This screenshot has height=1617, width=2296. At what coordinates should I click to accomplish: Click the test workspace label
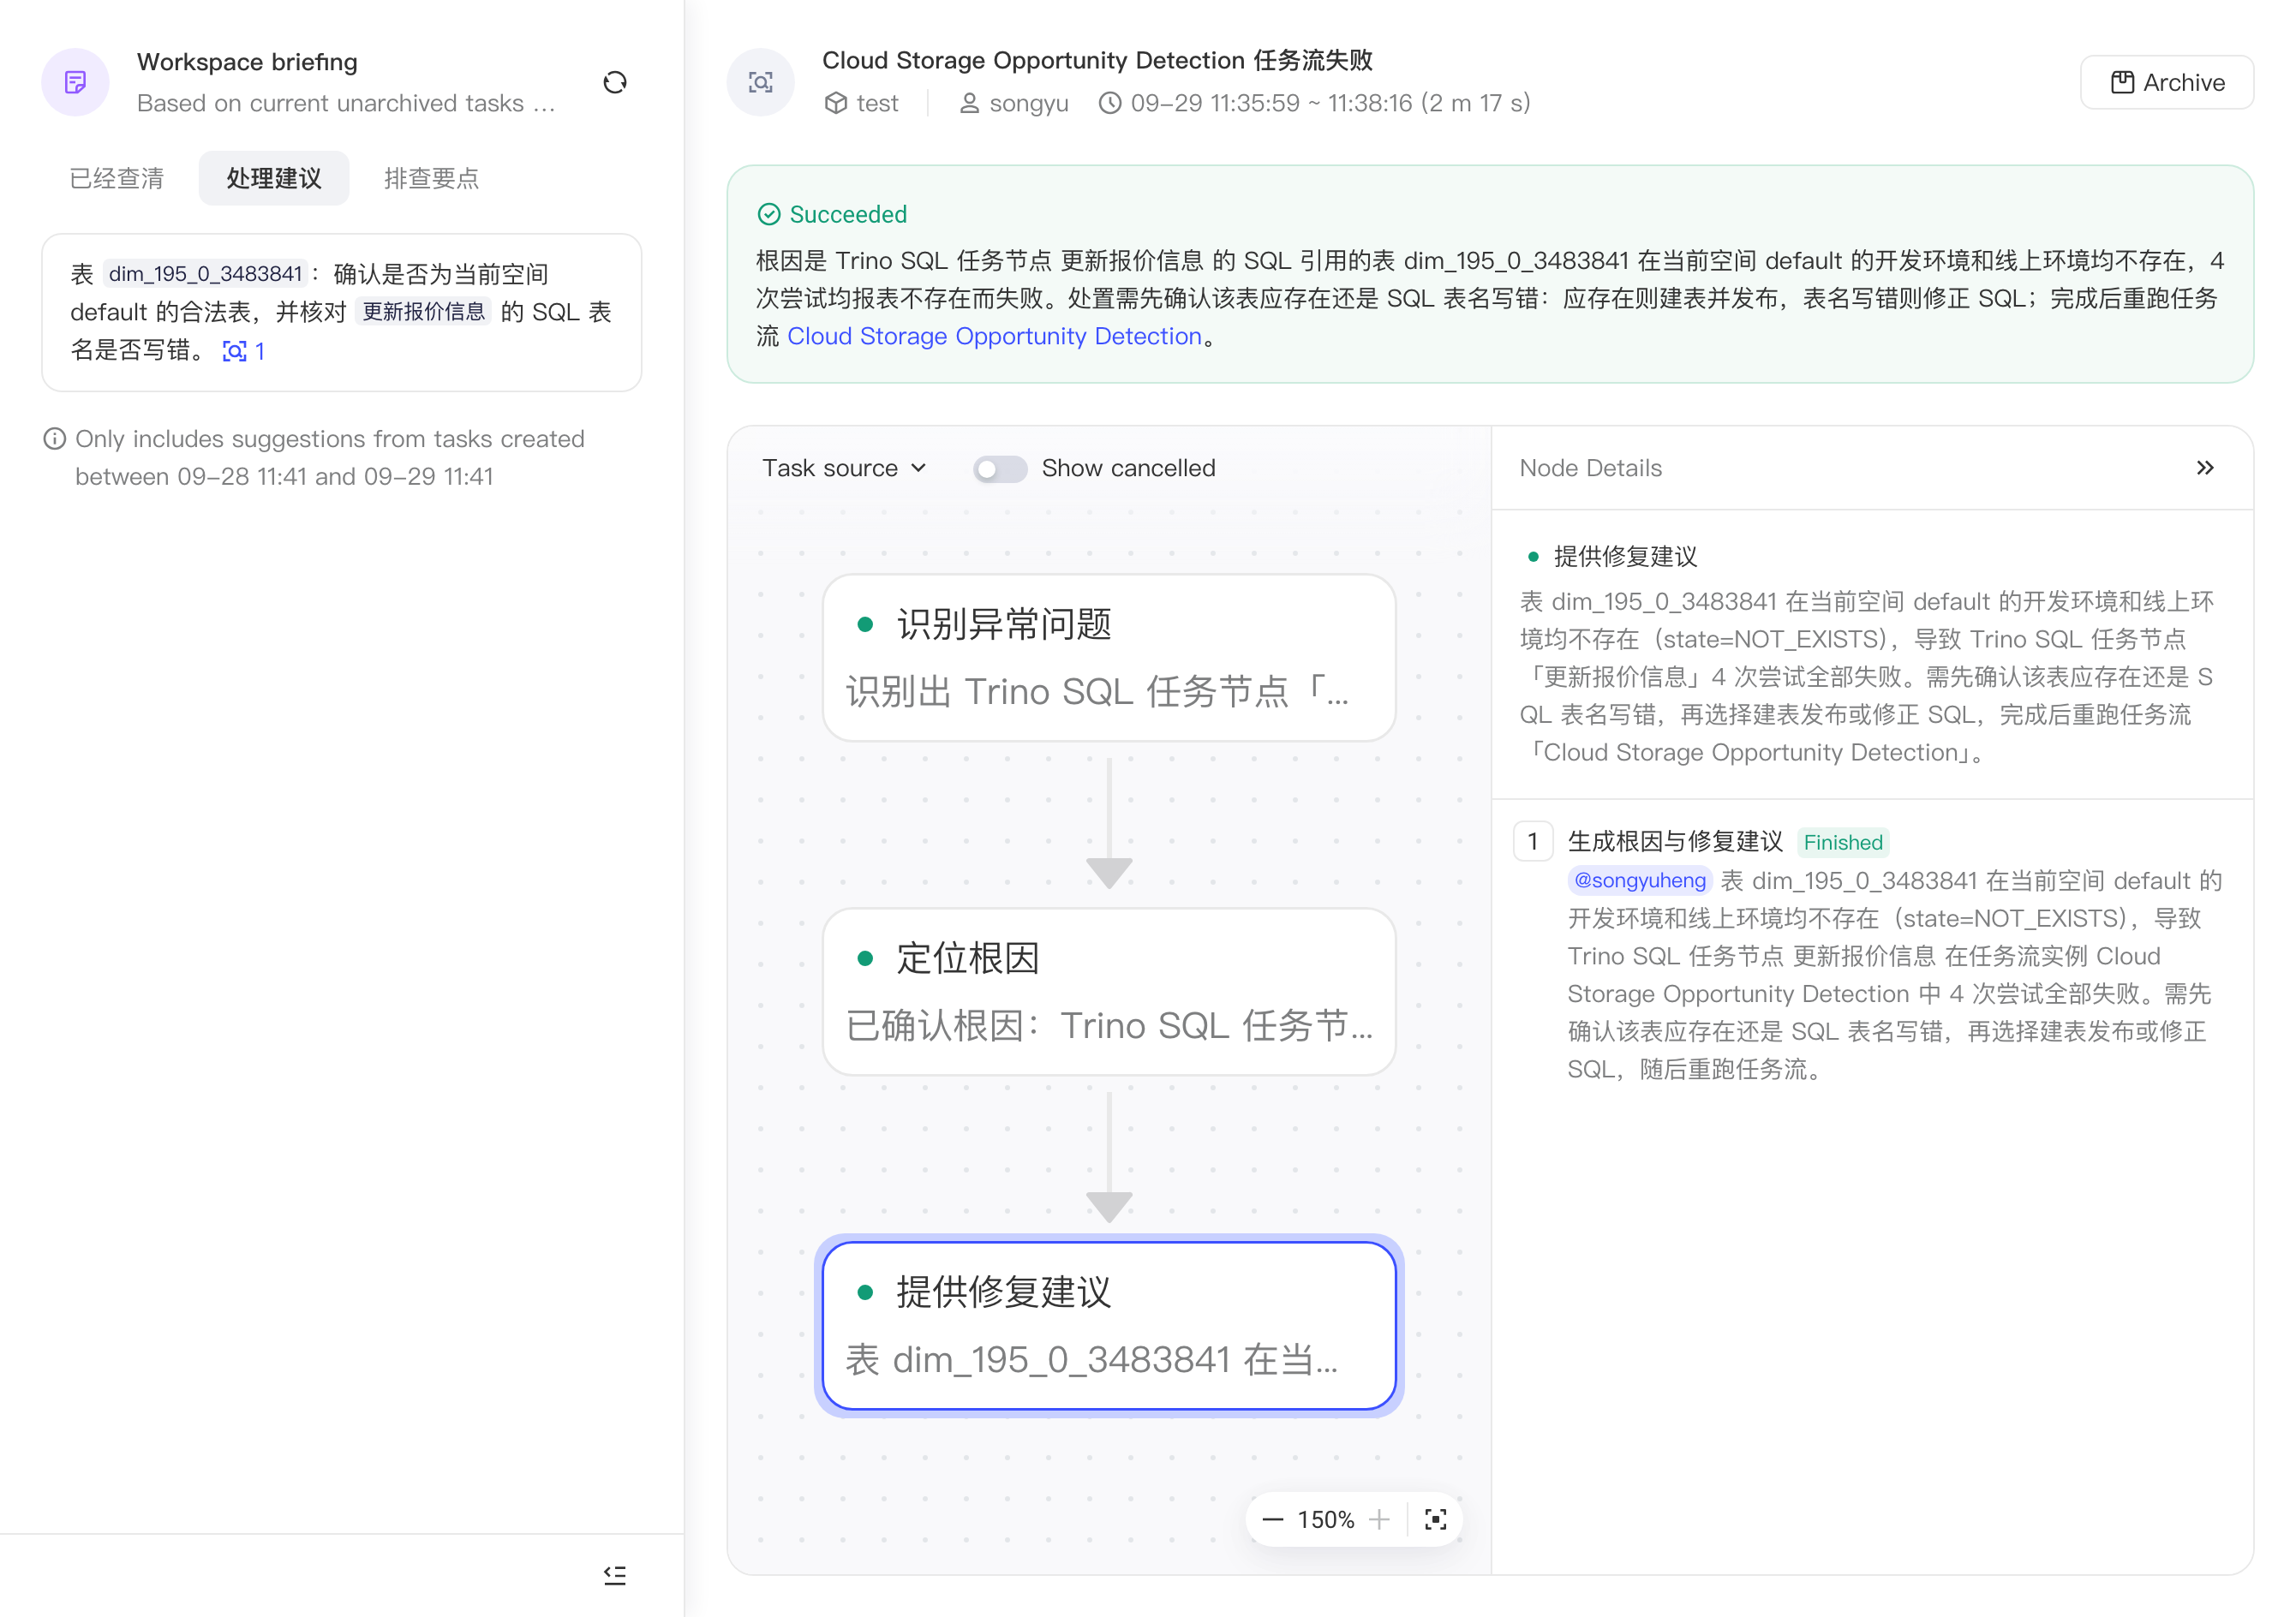pyautogui.click(x=877, y=103)
